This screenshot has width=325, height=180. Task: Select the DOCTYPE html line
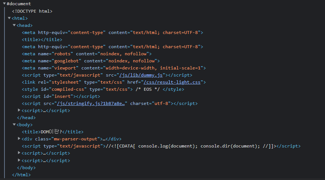coord(32,11)
